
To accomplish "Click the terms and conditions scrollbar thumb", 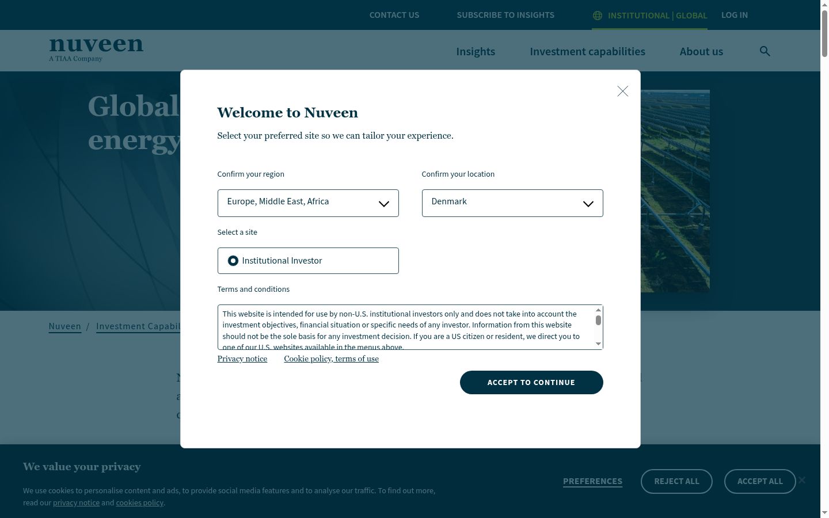I will click(599, 320).
